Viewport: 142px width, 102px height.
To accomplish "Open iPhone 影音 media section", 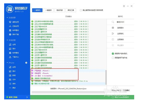I will [12, 75].
